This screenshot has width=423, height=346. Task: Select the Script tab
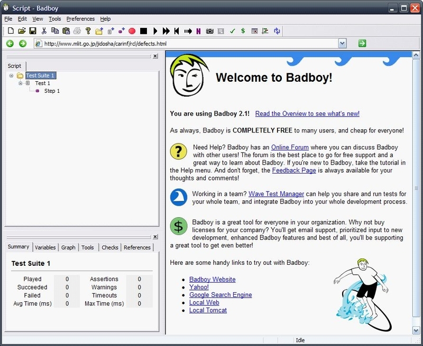[15, 66]
